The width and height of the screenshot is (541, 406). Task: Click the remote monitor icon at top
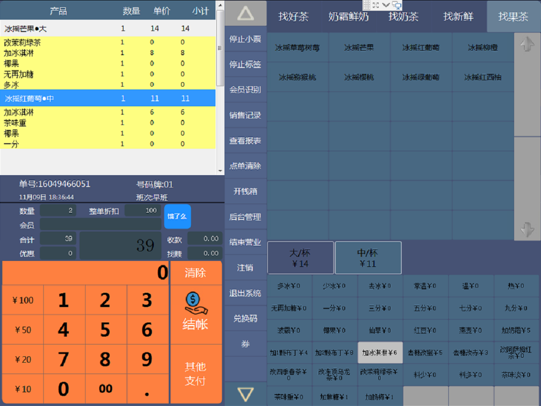396,5
